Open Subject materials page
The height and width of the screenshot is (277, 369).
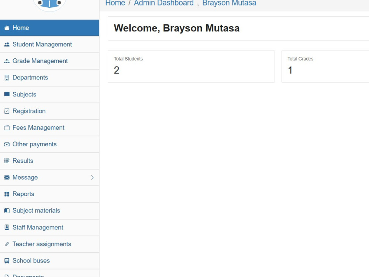(x=49, y=211)
